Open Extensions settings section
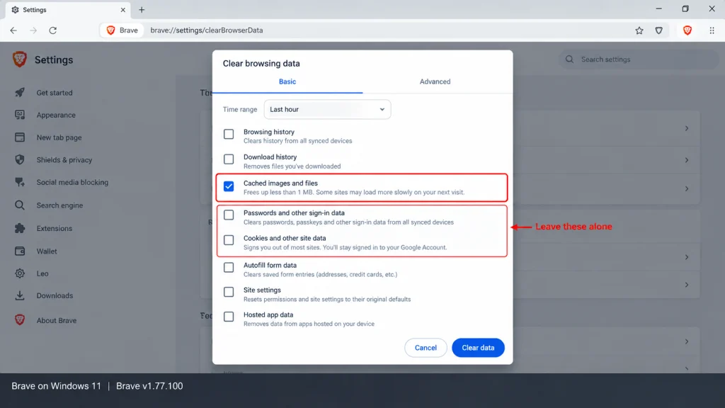 pos(54,228)
